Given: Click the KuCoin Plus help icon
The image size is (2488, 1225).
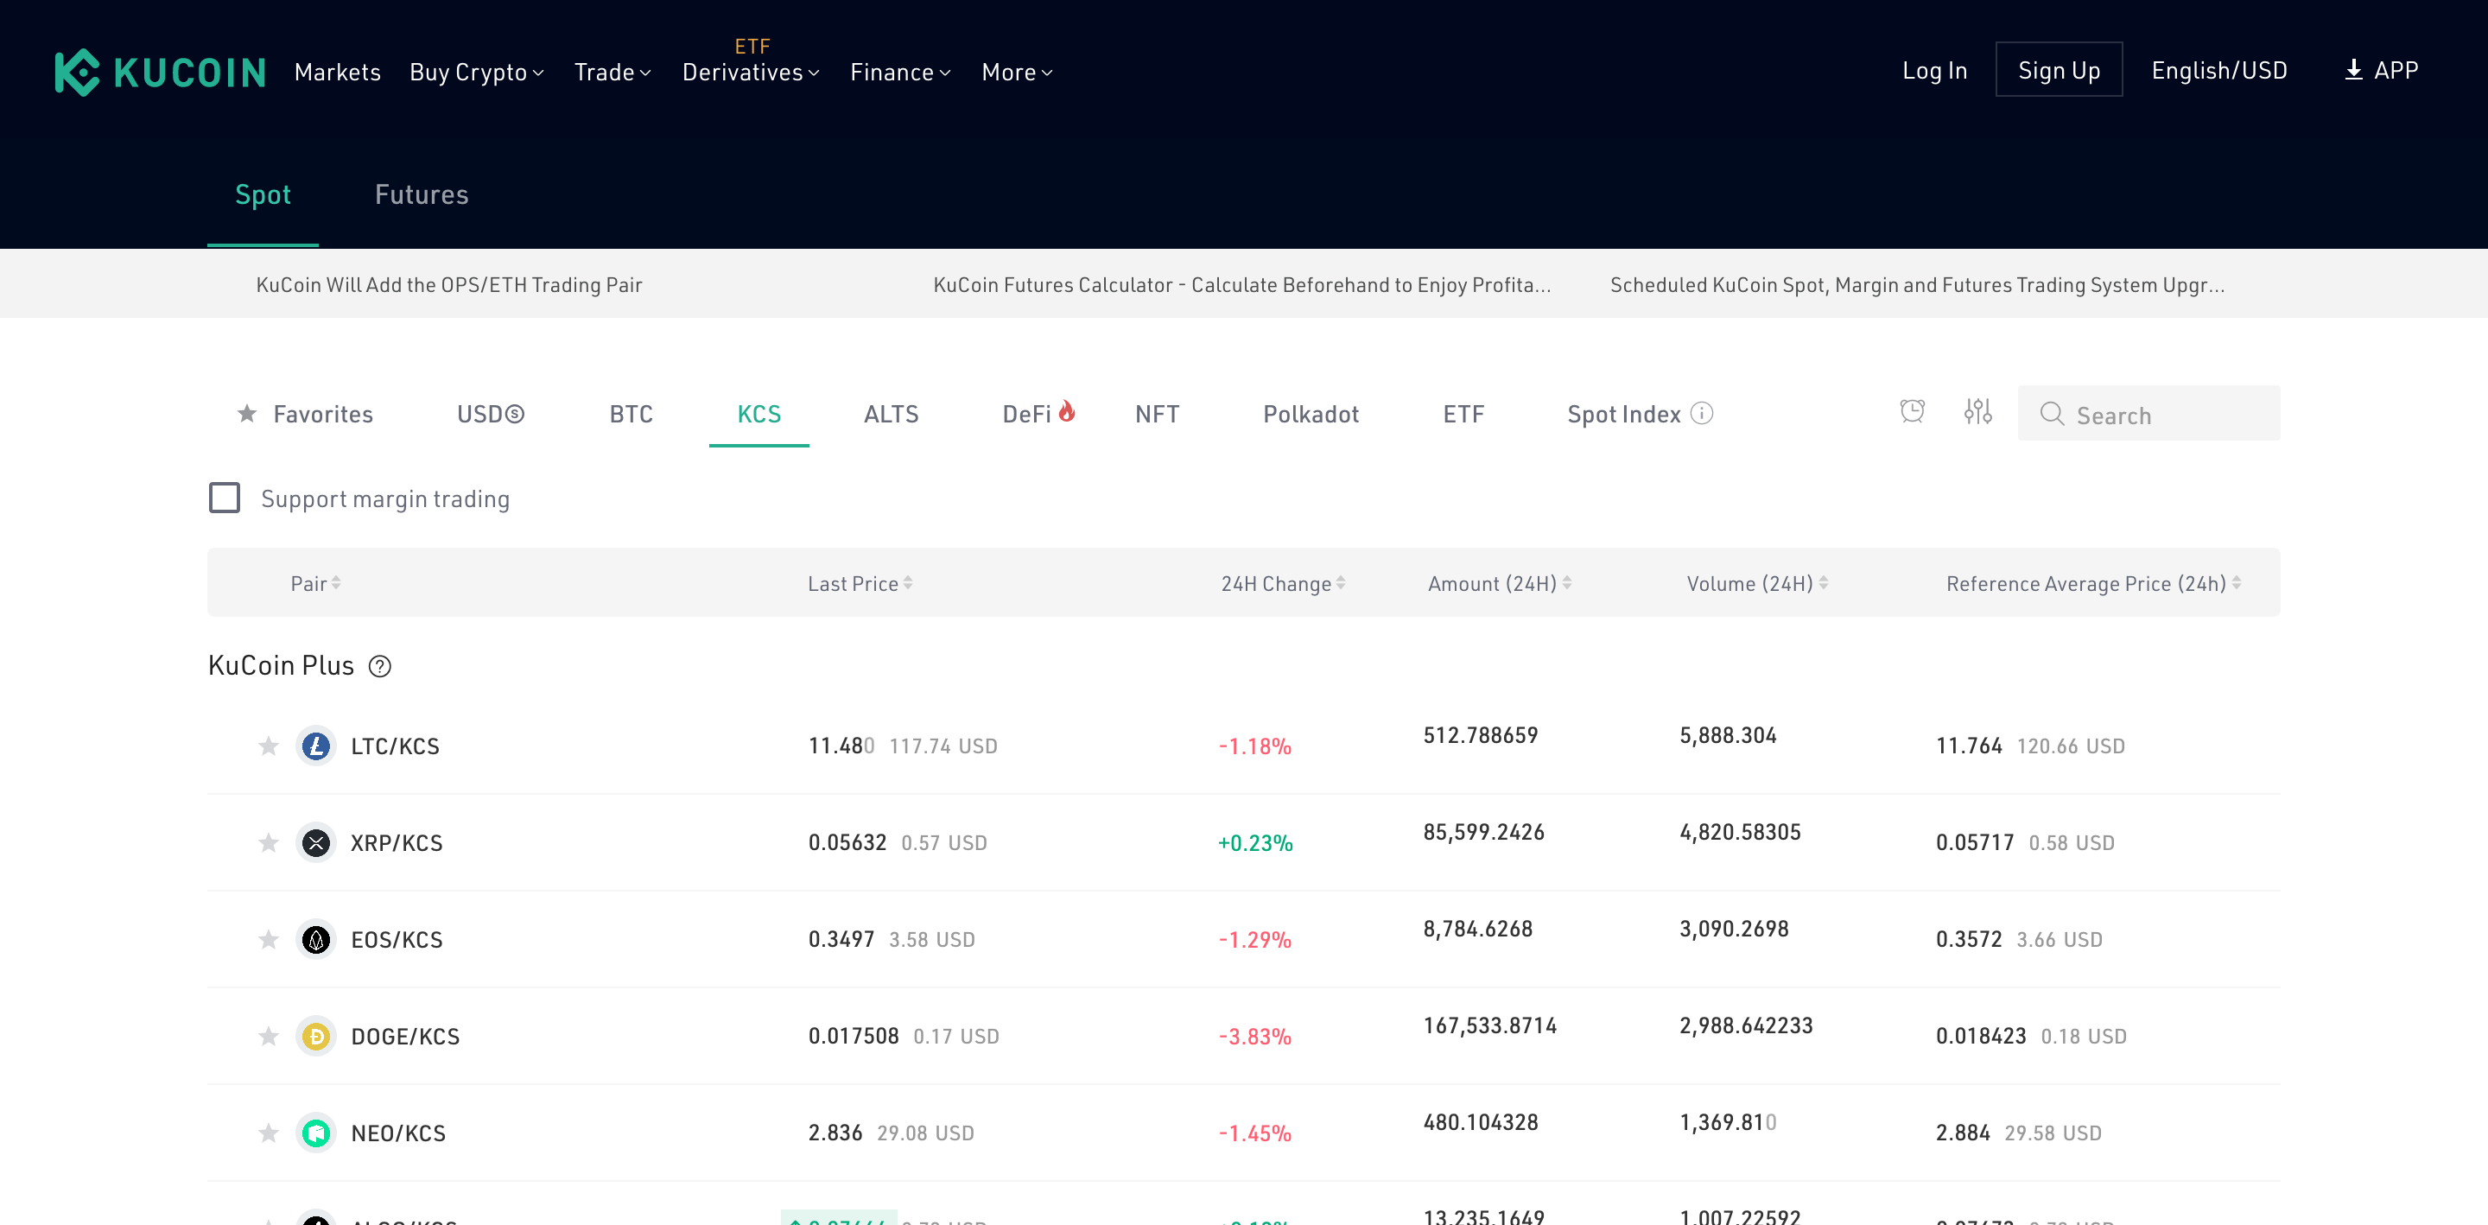Looking at the screenshot, I should [380, 667].
